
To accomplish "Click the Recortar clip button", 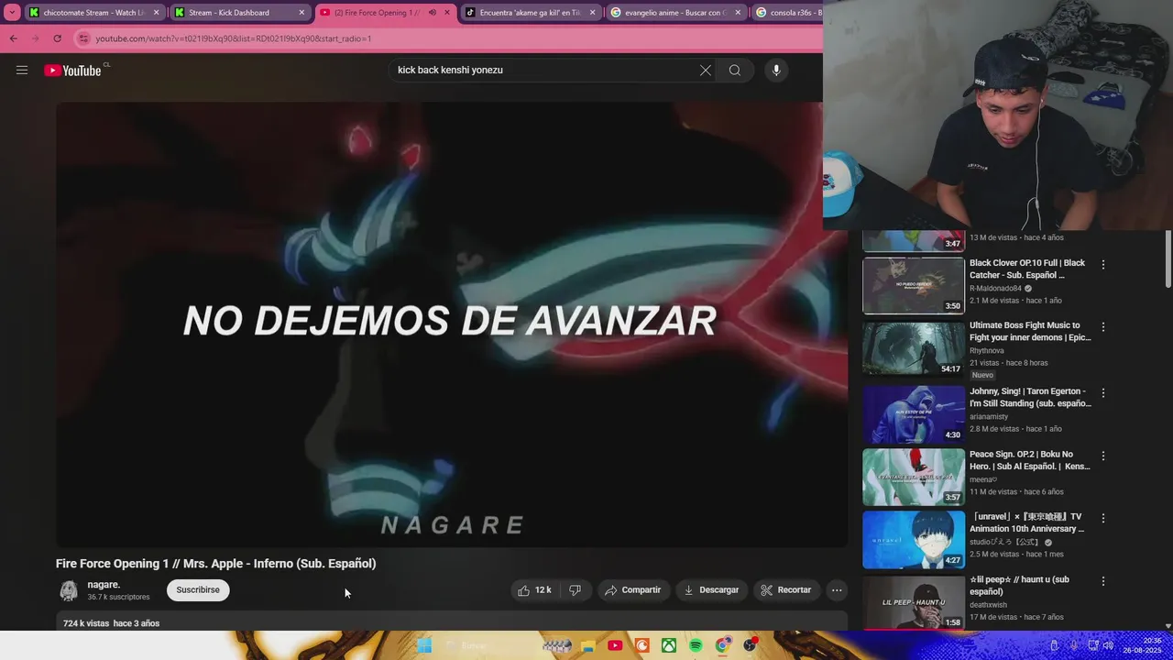I will tap(786, 590).
